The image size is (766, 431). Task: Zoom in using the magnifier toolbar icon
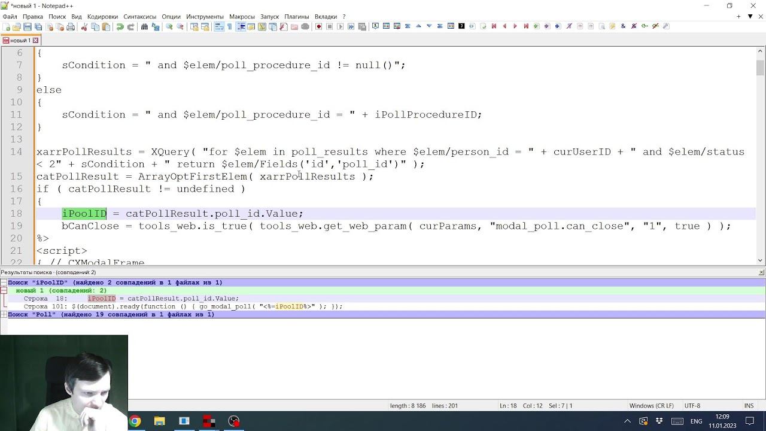click(169, 26)
